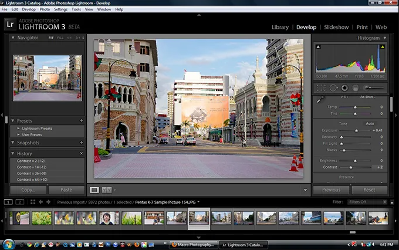
Task: Pick the White Balance eyedropper tool
Action: coord(320,100)
